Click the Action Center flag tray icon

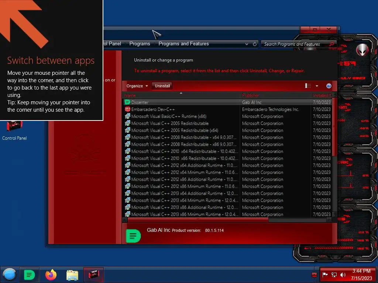325,275
